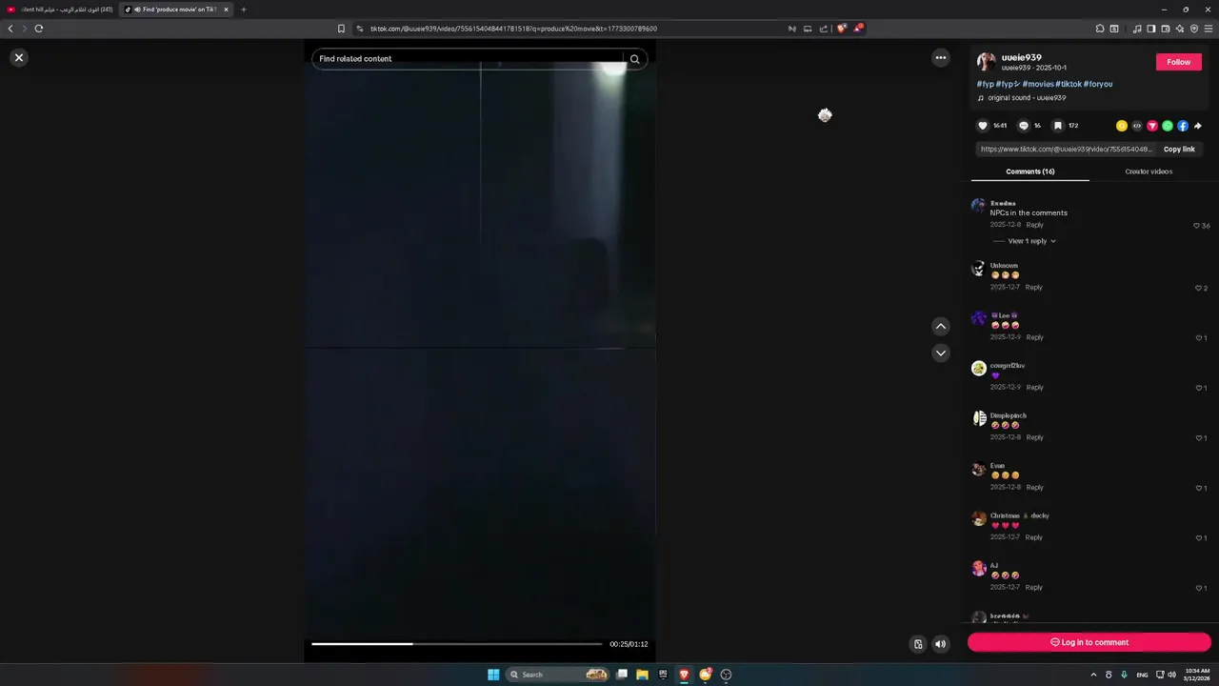Image resolution: width=1219 pixels, height=686 pixels.
Task: Mute video with speaker icon
Action: 941,644
